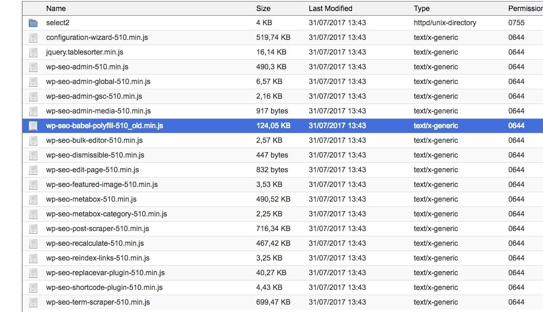543x312 pixels.
Task: Click the 124,05 KB size cell
Action: click(x=273, y=126)
